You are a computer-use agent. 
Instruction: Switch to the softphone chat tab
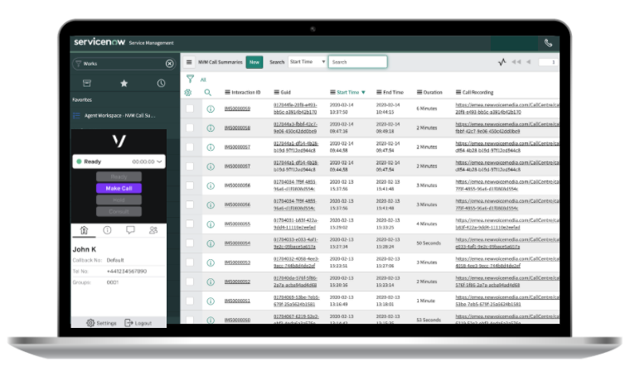click(130, 230)
